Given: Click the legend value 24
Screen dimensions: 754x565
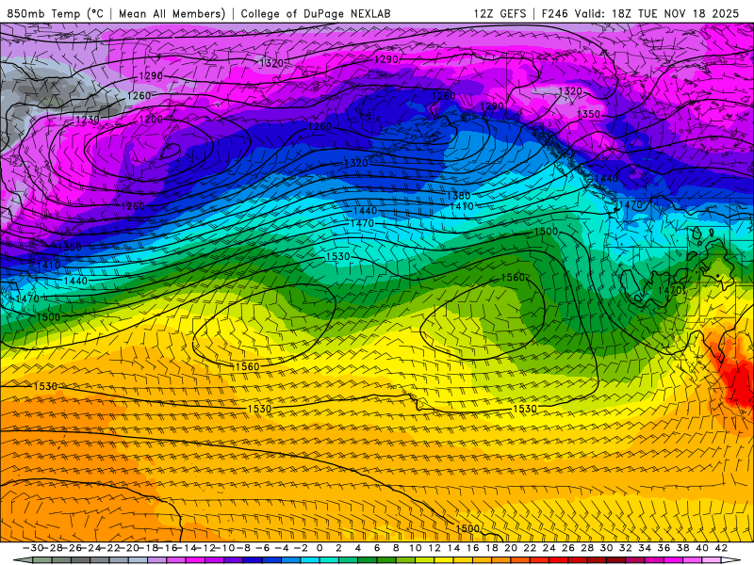Looking at the screenshot, I should click(549, 548).
